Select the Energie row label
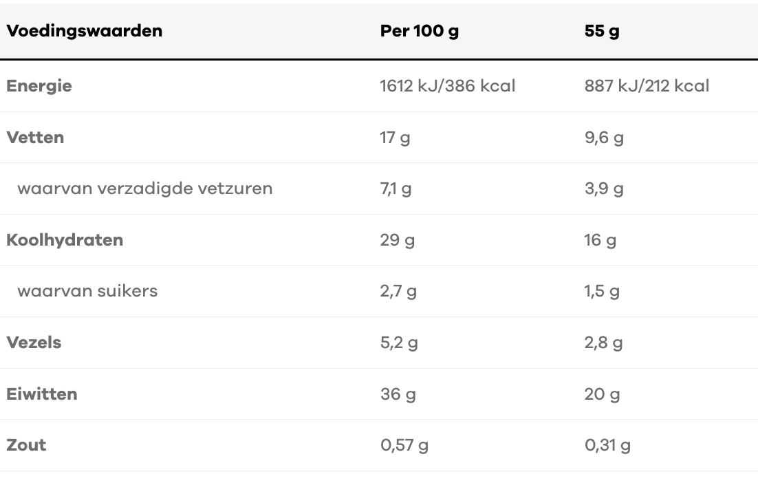 click(39, 86)
